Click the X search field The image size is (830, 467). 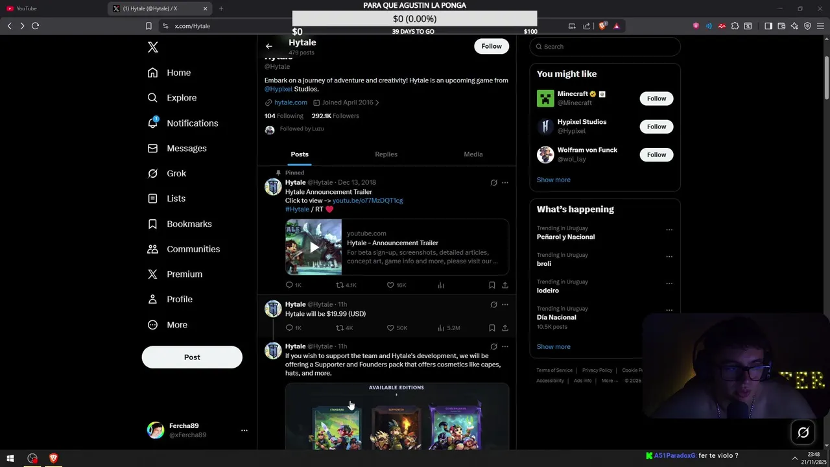tap(605, 47)
